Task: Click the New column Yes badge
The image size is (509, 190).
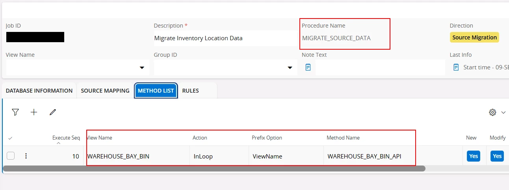Action: pyautogui.click(x=474, y=156)
